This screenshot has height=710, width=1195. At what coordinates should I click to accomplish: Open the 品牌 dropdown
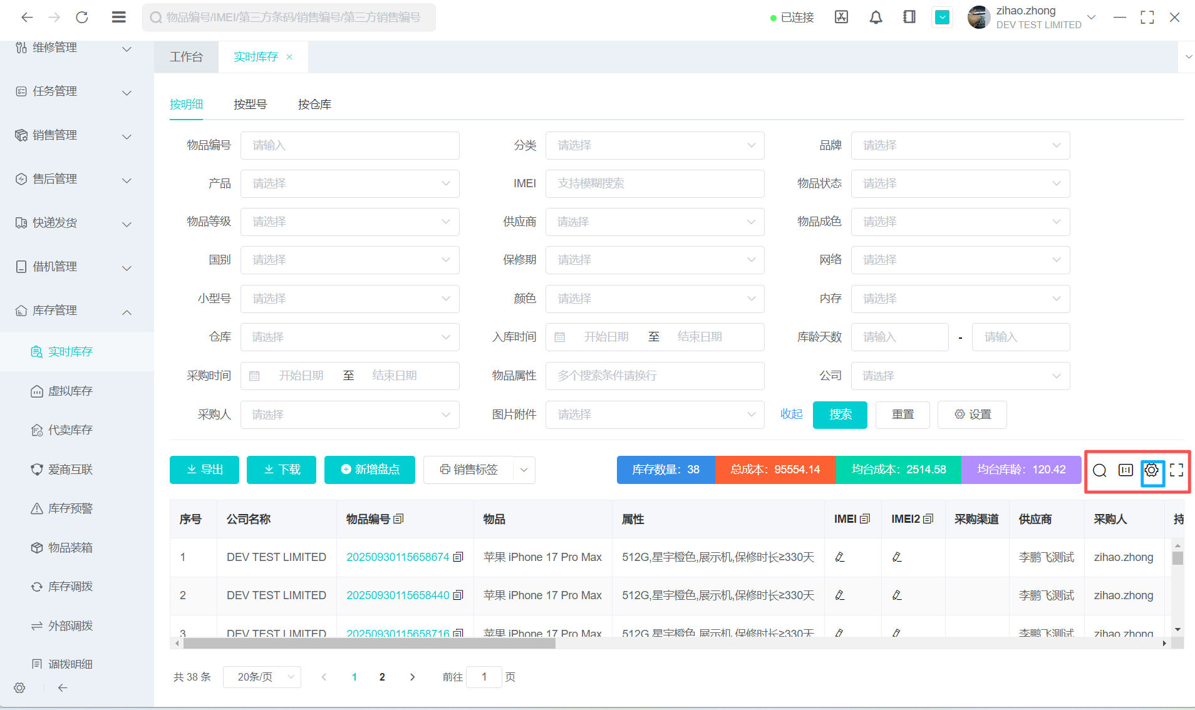click(960, 145)
